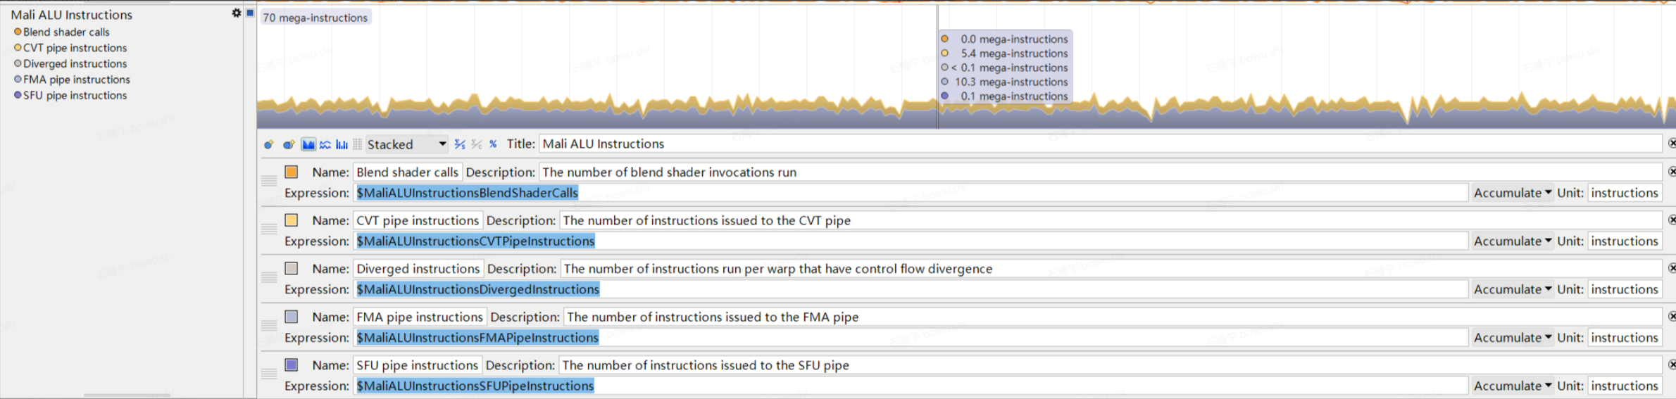
Task: Edit description about FMA pipe
Action: pos(1113,317)
